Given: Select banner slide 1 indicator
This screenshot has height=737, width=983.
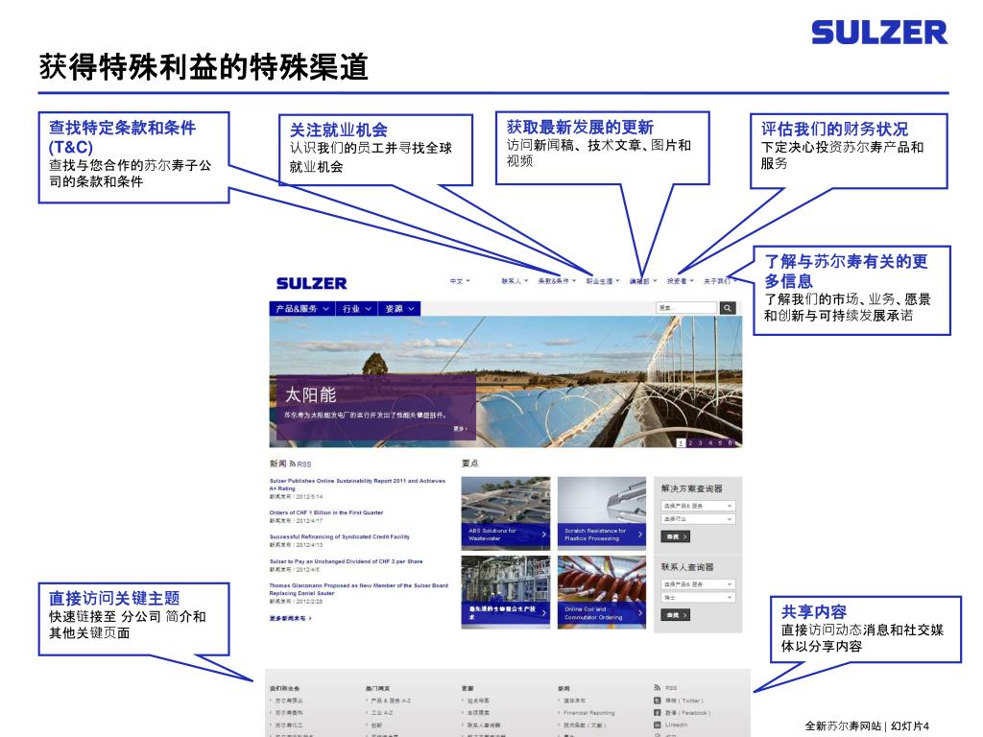Looking at the screenshot, I should click(x=681, y=442).
